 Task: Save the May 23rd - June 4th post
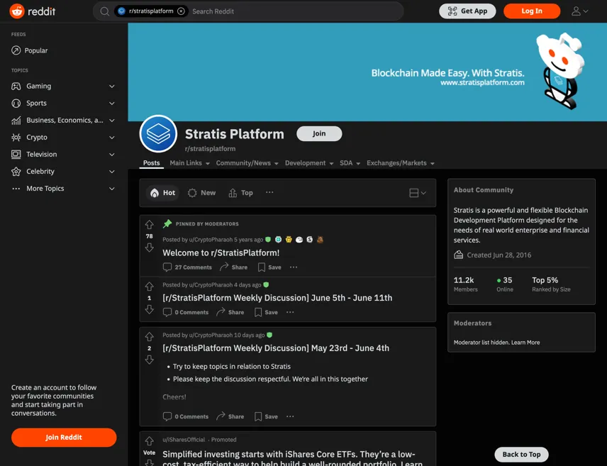266,416
